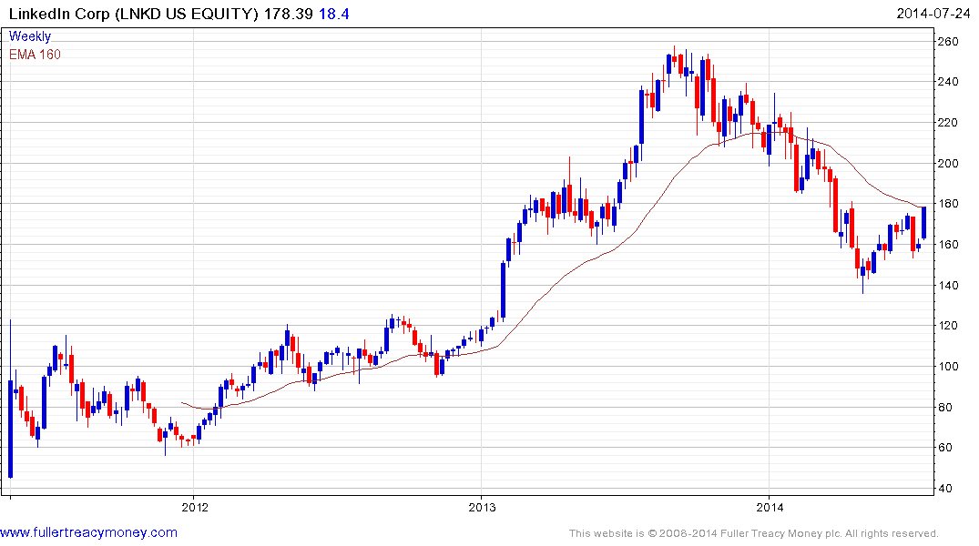The width and height of the screenshot is (979, 546).
Task: Click the 240 price axis label
Action: click(x=948, y=82)
